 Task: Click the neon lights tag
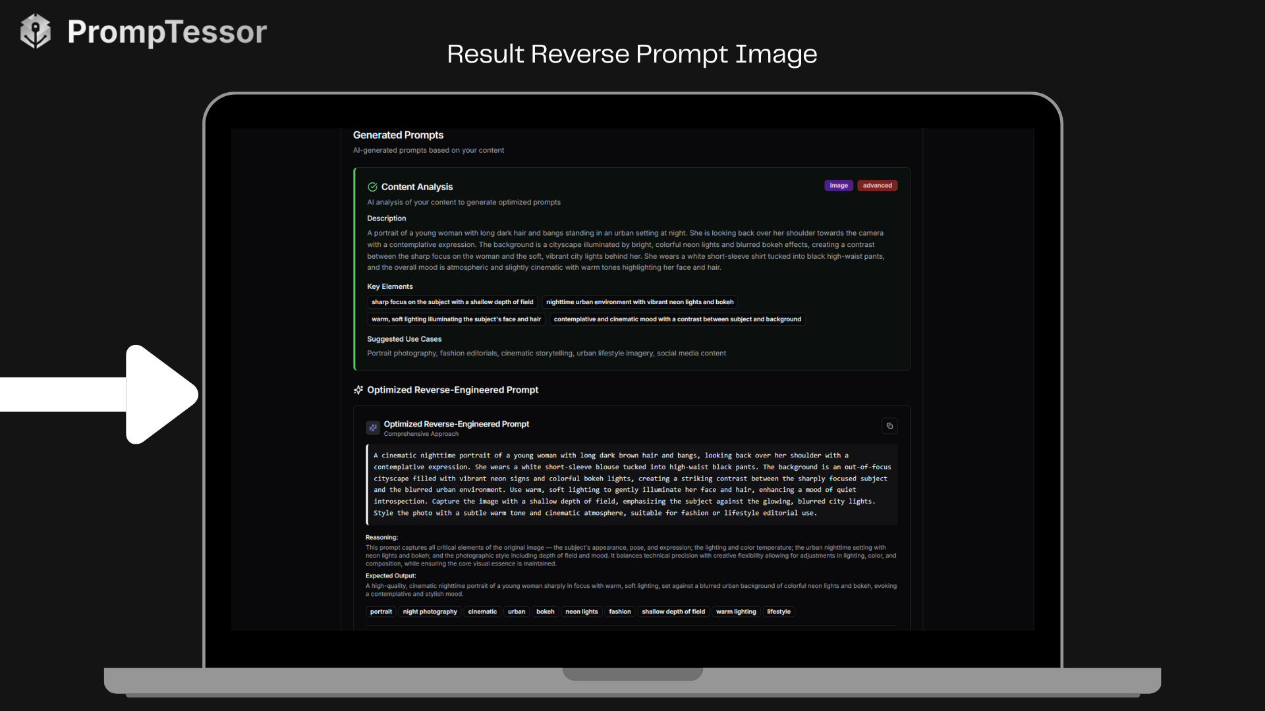point(581,612)
